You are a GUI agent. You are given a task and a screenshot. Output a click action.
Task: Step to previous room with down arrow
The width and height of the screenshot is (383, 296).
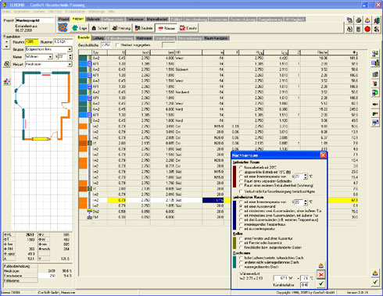click(x=6, y=47)
